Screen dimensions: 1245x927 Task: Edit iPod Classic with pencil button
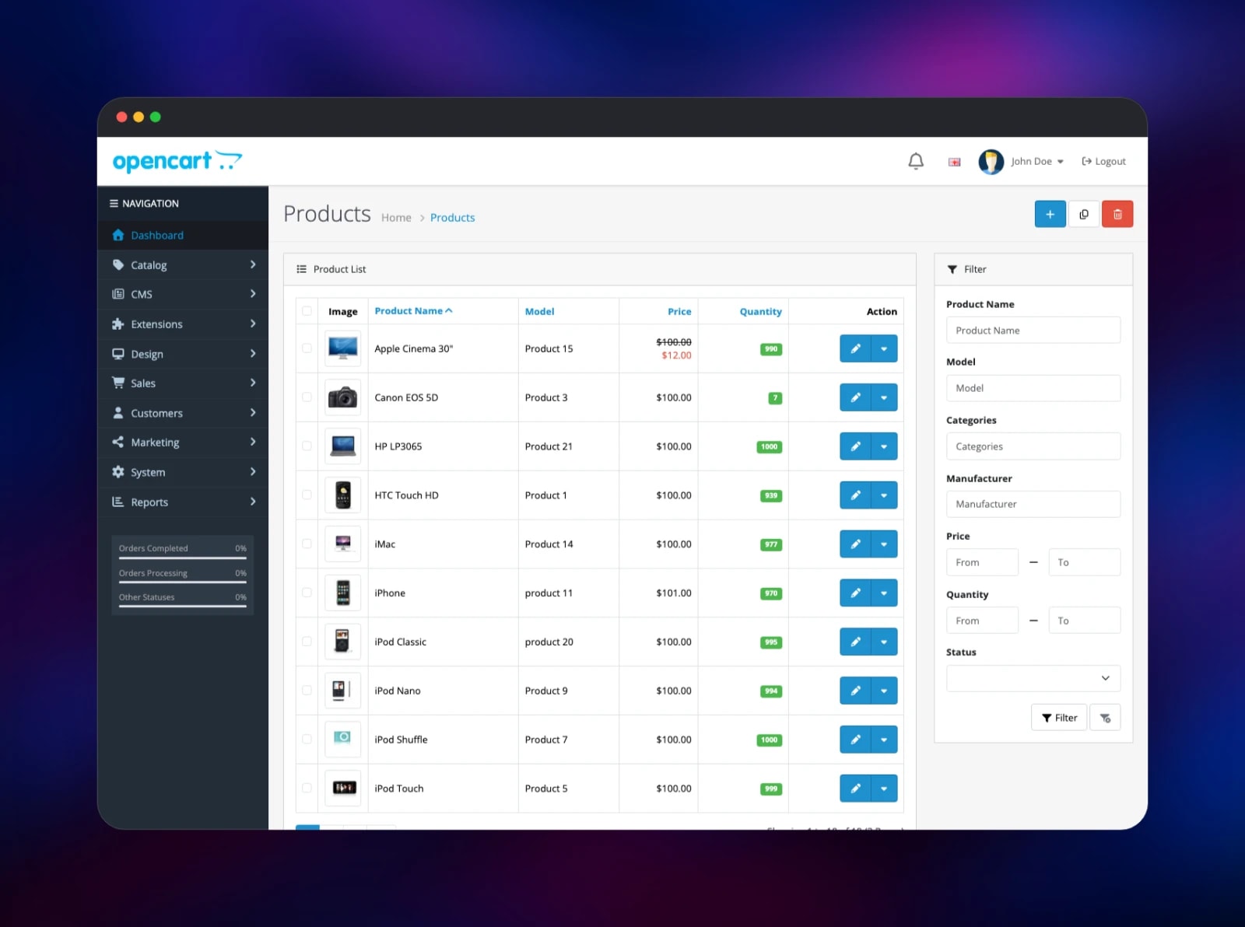point(855,642)
